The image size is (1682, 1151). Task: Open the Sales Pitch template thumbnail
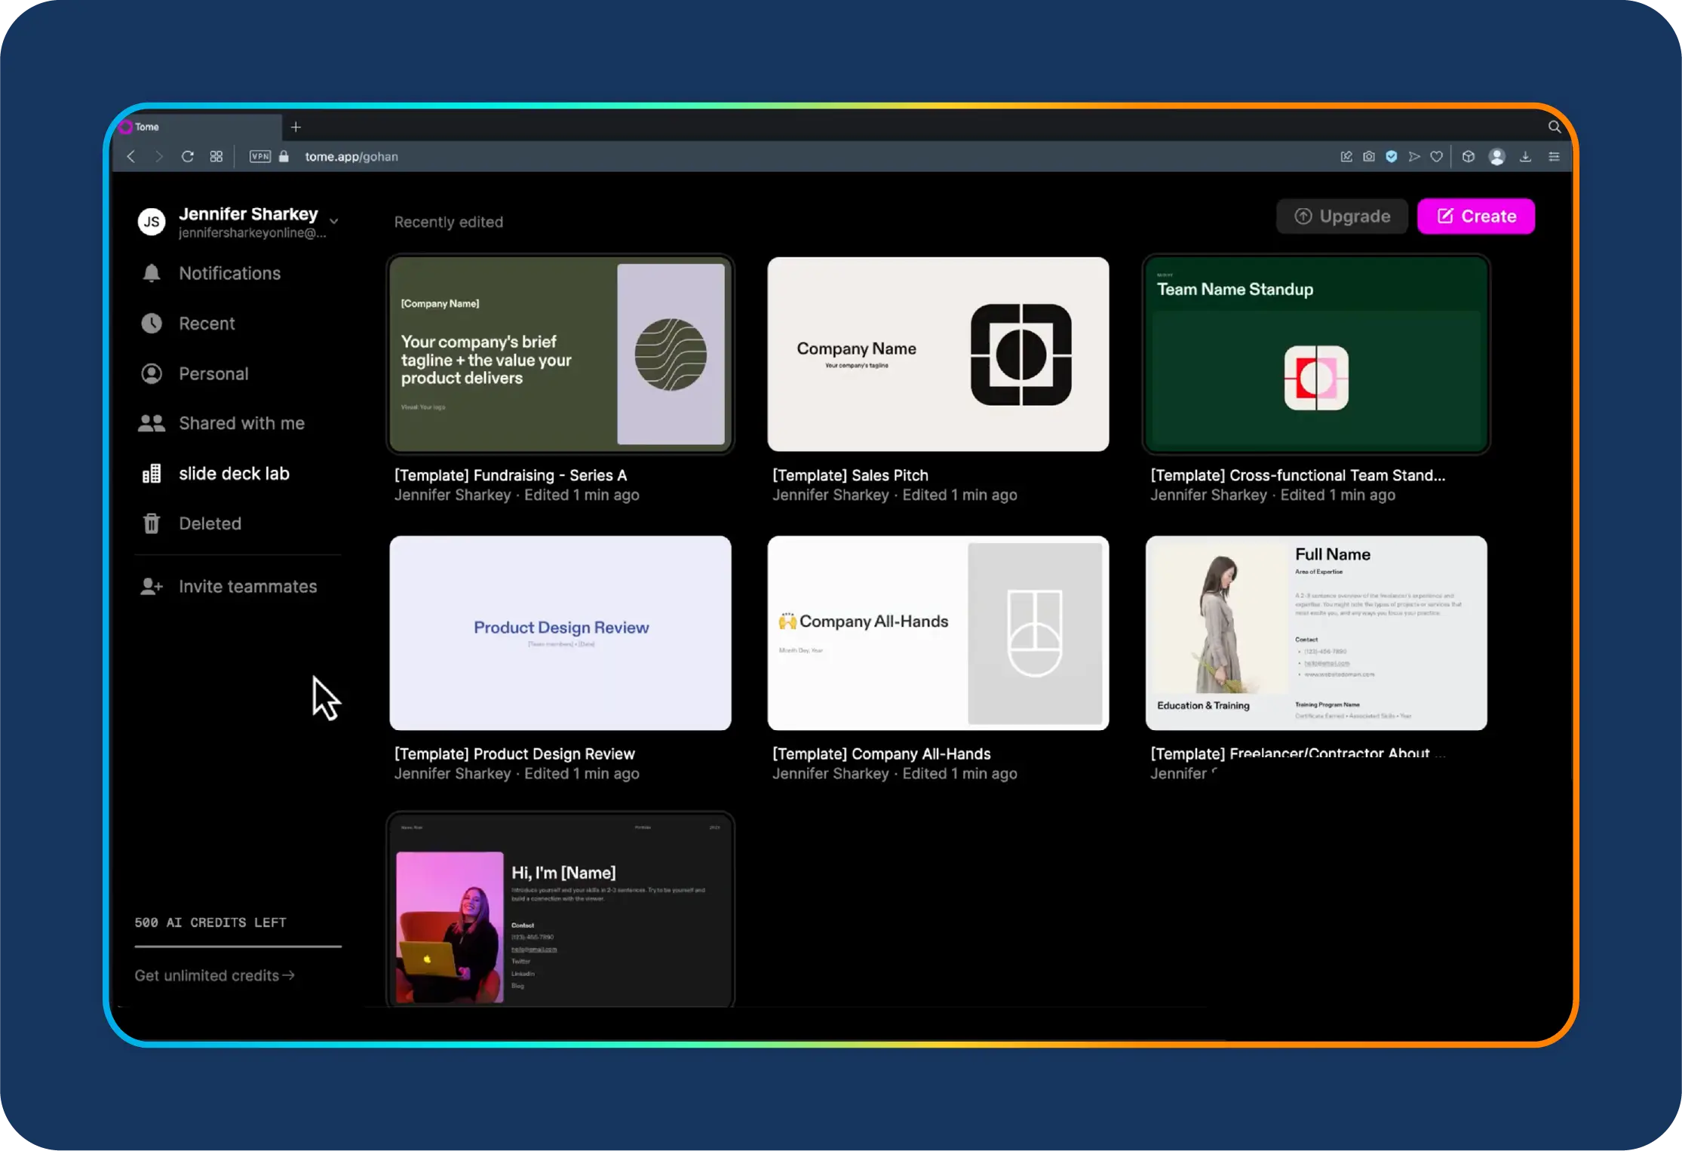tap(938, 355)
